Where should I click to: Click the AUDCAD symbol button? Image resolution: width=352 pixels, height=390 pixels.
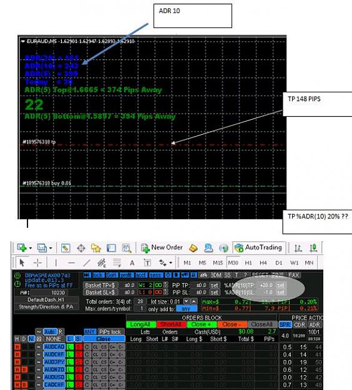tap(54, 347)
